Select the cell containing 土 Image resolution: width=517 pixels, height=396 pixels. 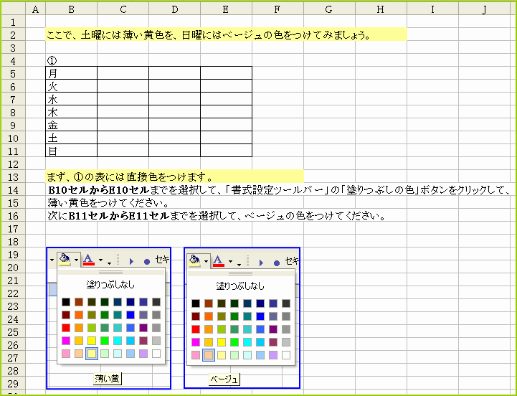[x=71, y=138]
